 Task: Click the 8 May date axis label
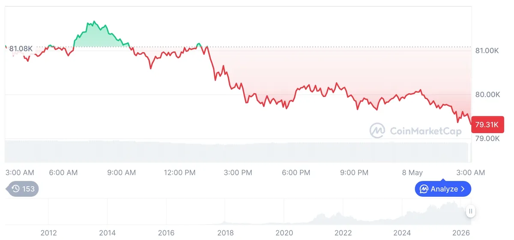click(412, 173)
